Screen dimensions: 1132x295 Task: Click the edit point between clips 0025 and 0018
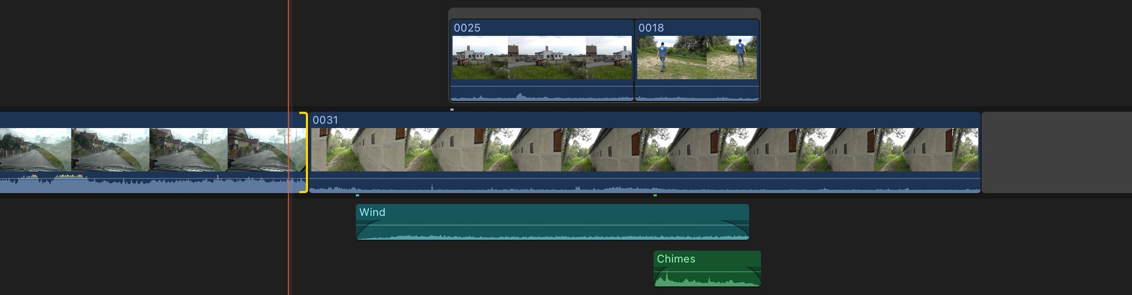point(634,61)
